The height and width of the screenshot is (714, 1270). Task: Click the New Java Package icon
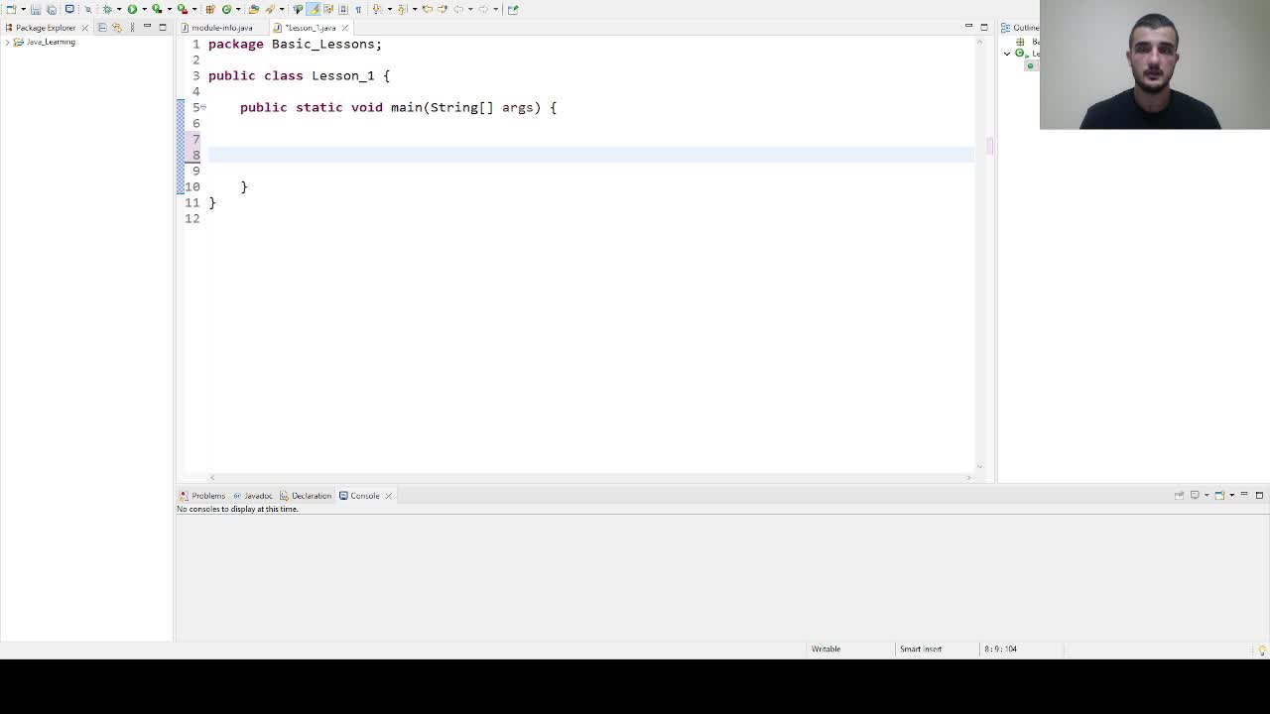[210, 9]
